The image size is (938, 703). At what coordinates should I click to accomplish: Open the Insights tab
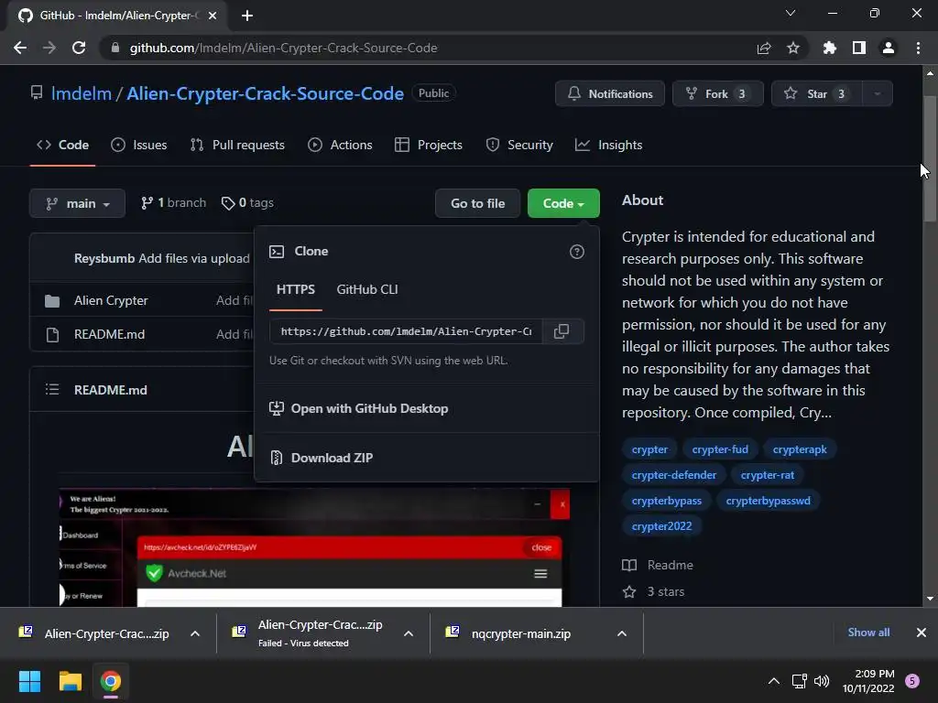coord(608,146)
